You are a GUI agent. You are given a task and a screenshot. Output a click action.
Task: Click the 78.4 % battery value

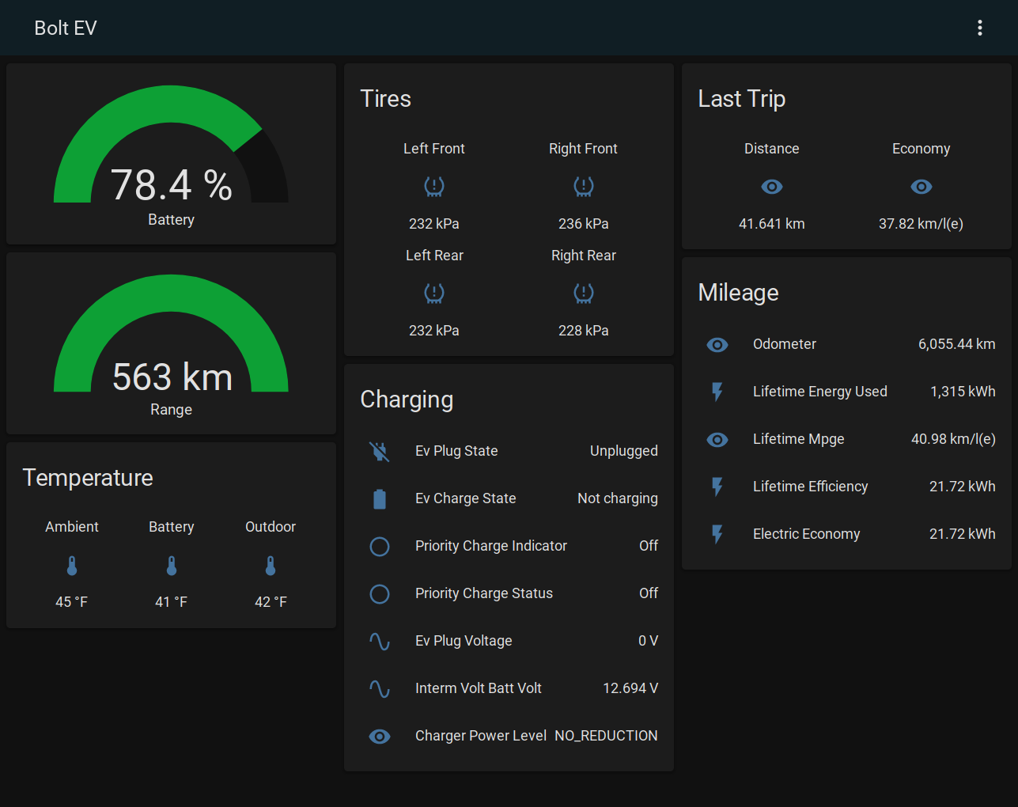pos(171,185)
